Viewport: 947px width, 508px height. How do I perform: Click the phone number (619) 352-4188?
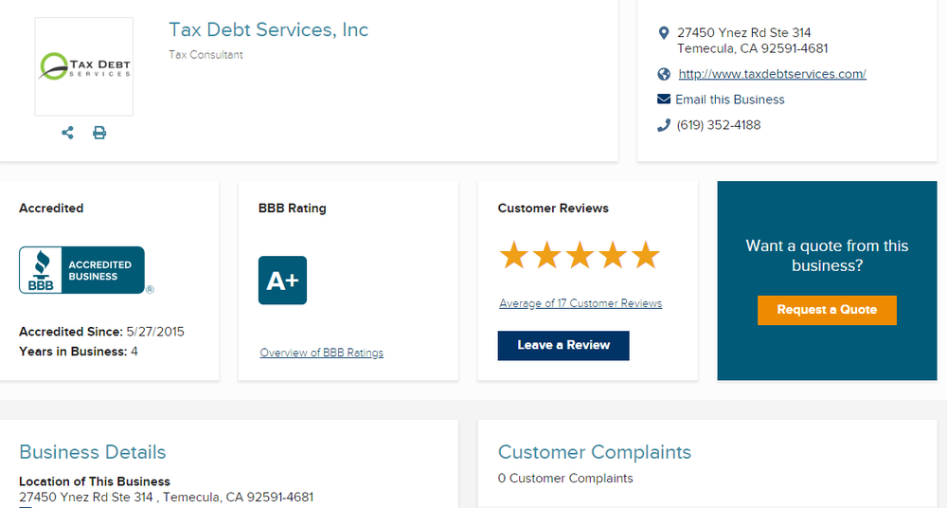tap(719, 125)
